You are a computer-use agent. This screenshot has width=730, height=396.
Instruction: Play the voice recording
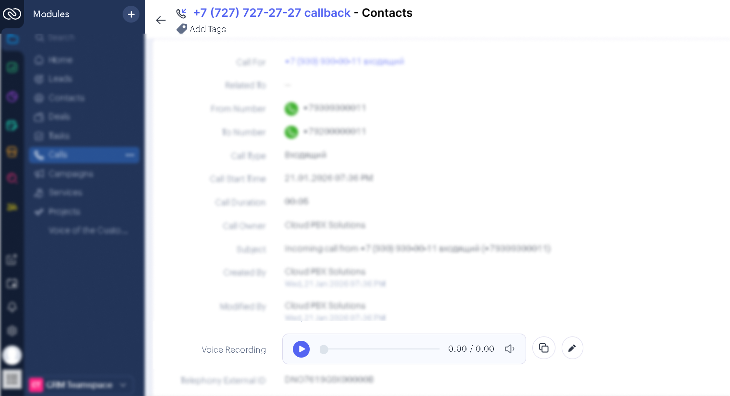tap(301, 349)
